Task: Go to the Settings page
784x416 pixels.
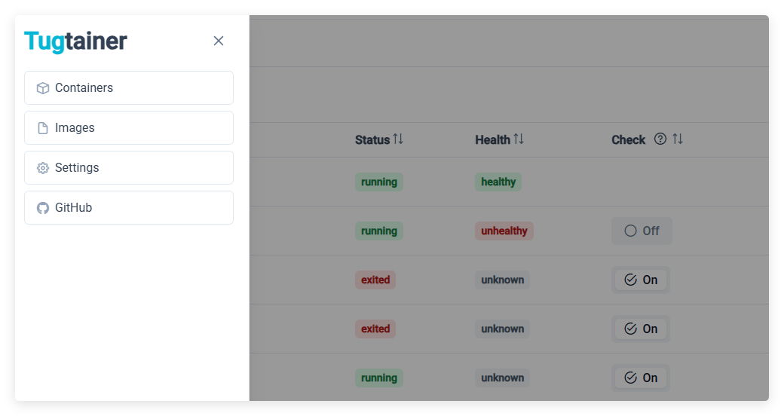Action: coord(129,168)
